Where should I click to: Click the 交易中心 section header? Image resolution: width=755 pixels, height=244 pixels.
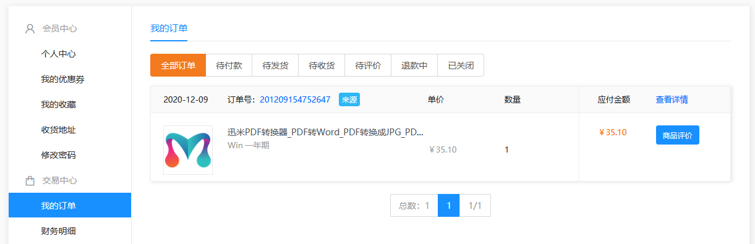pyautogui.click(x=59, y=180)
